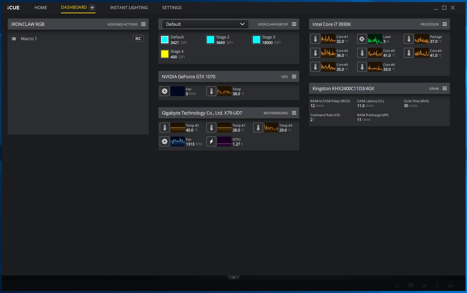Screen dimensions: 467x293
Task: Go to the HOME tab
Action: [41, 8]
